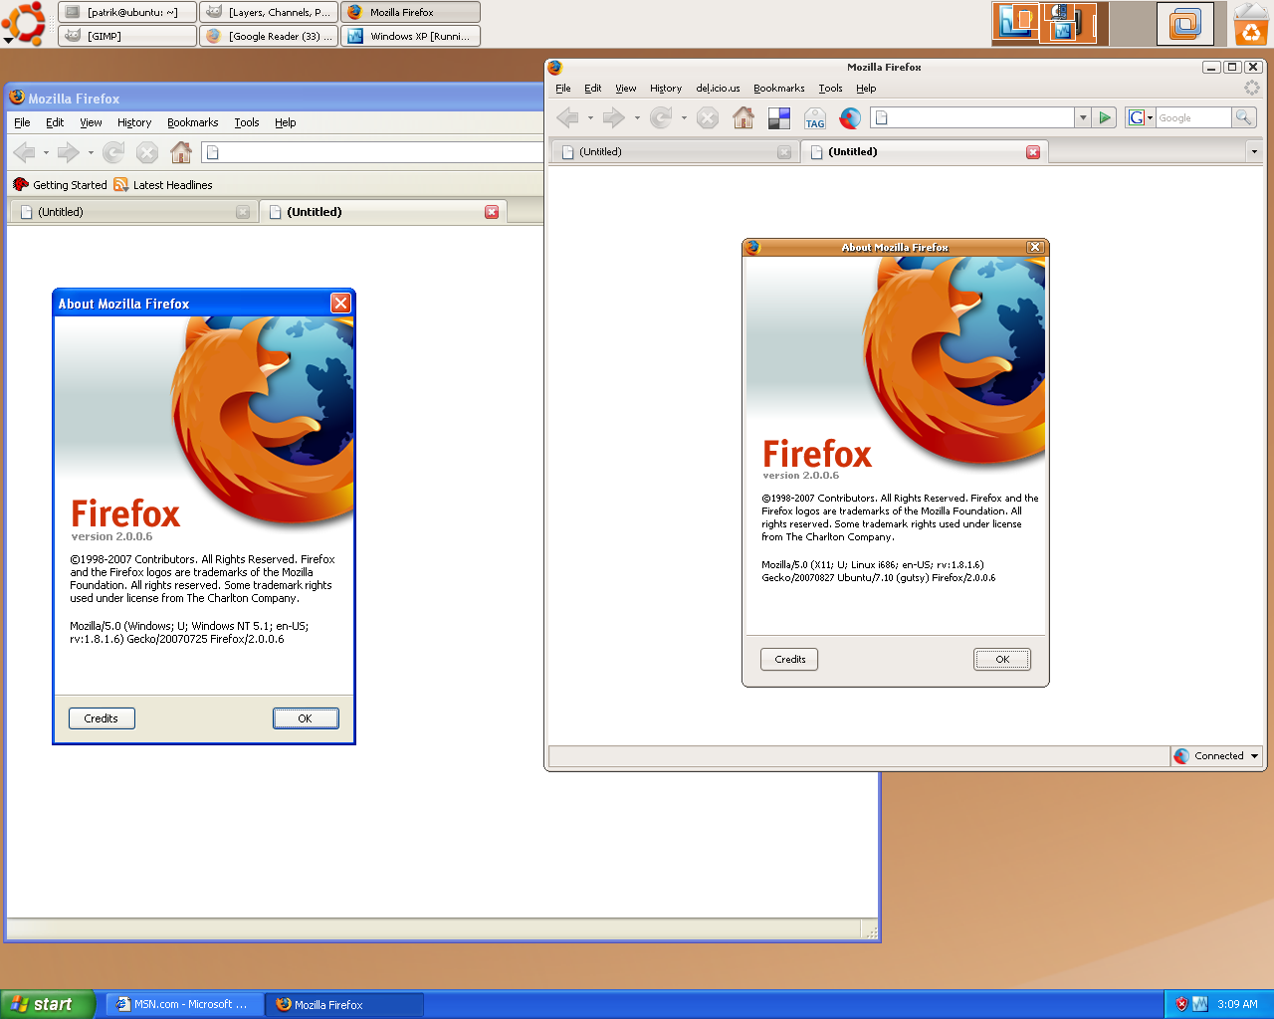Open the Trash icon in Ubuntu panel

(x=1251, y=24)
